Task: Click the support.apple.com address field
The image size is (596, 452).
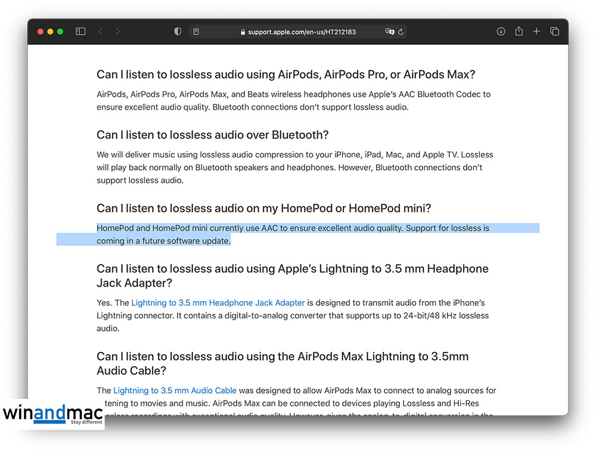Action: point(302,32)
